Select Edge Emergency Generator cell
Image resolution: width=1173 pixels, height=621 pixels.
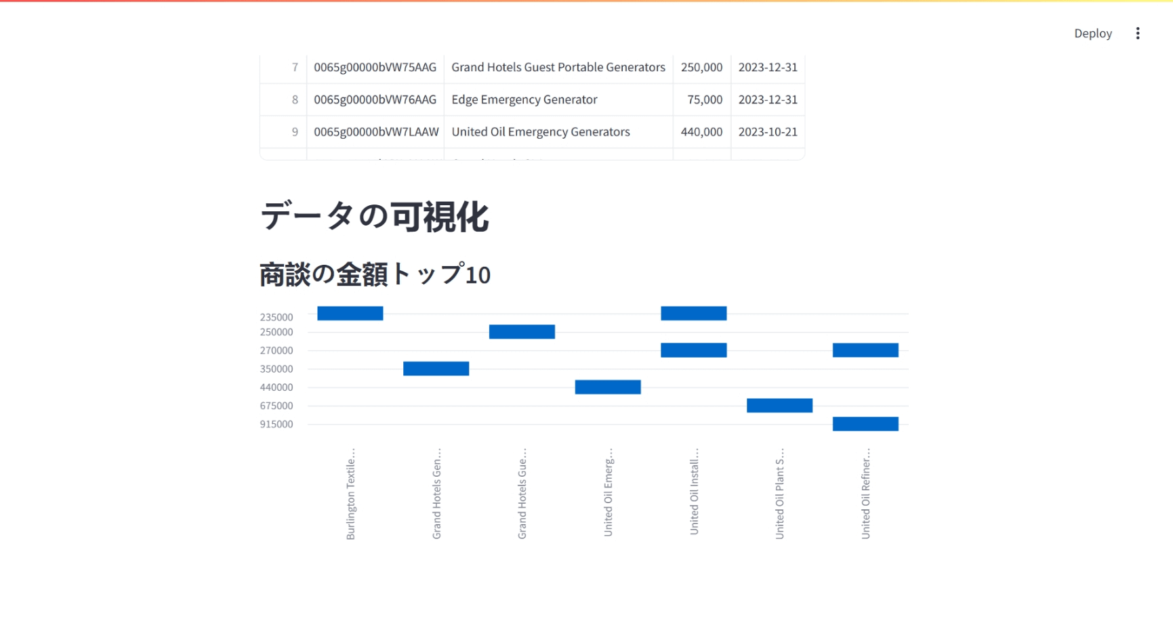[558, 100]
